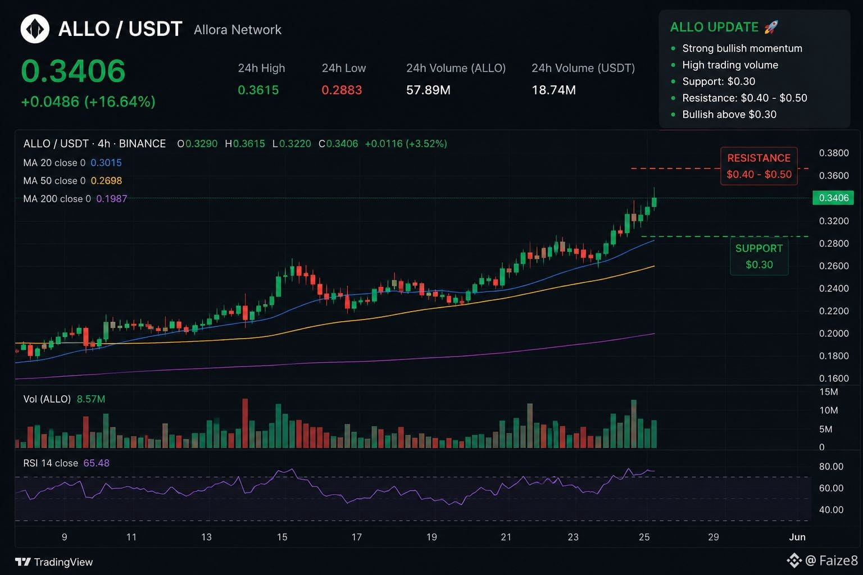863x575 pixels.
Task: Click the C0.3406 close value in legend
Action: pos(338,144)
